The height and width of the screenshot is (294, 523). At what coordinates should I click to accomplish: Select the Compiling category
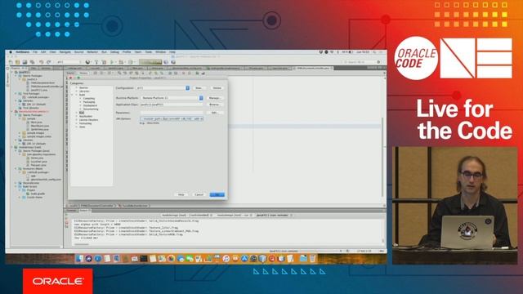pyautogui.click(x=89, y=98)
